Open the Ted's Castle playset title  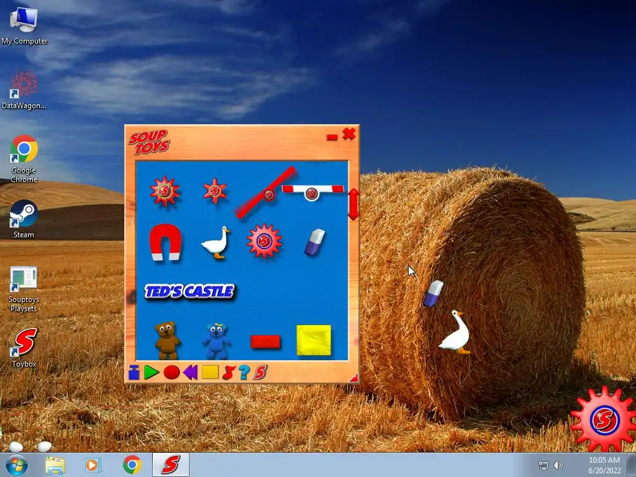click(189, 291)
